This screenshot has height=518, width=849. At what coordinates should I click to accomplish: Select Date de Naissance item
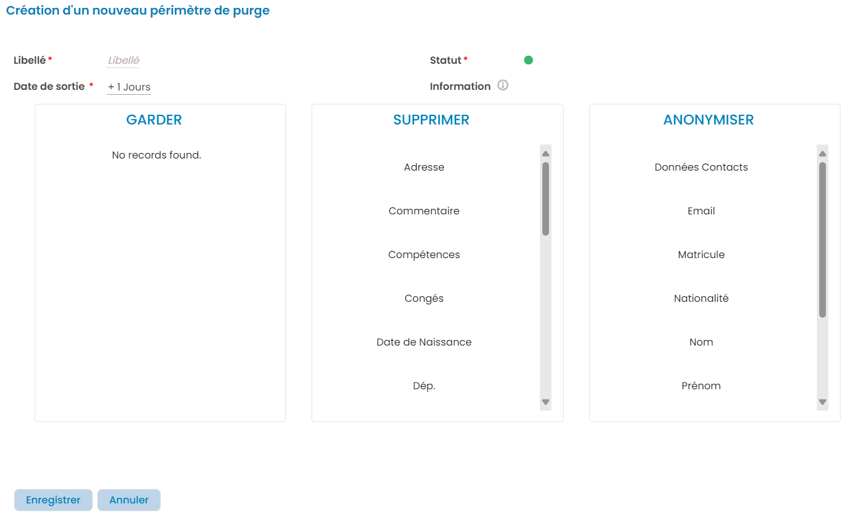[424, 342]
